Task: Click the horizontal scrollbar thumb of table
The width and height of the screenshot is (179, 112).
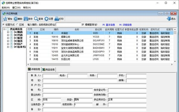Action: (50, 64)
